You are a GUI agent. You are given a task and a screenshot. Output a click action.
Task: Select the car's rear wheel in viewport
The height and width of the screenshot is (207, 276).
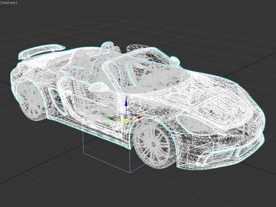pyautogui.click(x=31, y=101)
